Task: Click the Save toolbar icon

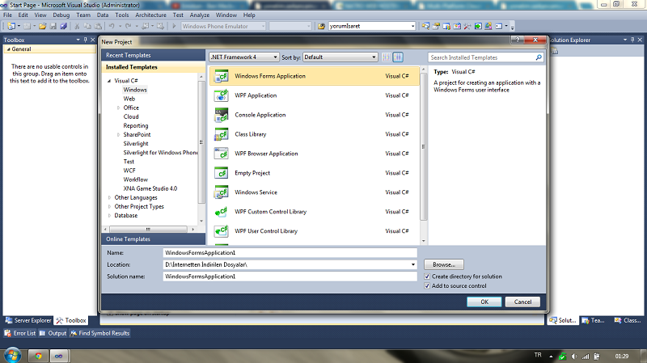Action: pos(53,26)
